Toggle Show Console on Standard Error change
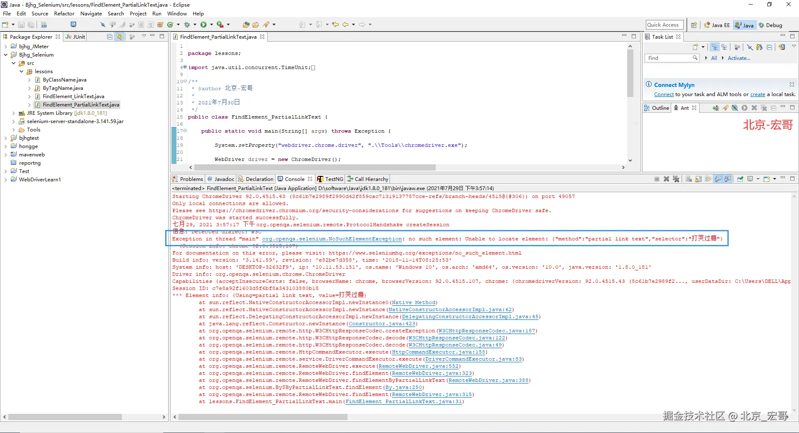The width and height of the screenshot is (799, 433). pos(728,179)
